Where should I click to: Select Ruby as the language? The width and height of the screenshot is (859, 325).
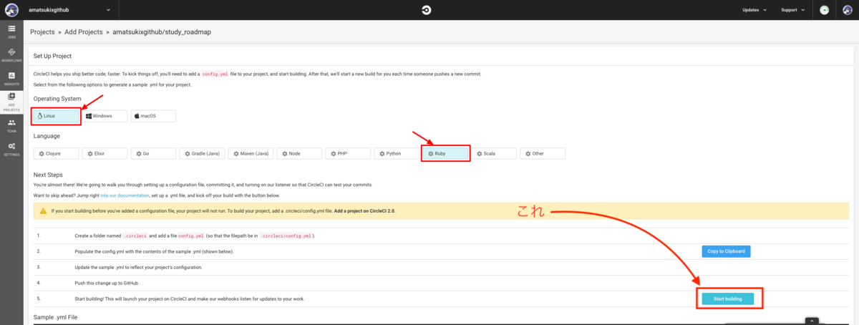tap(445, 153)
